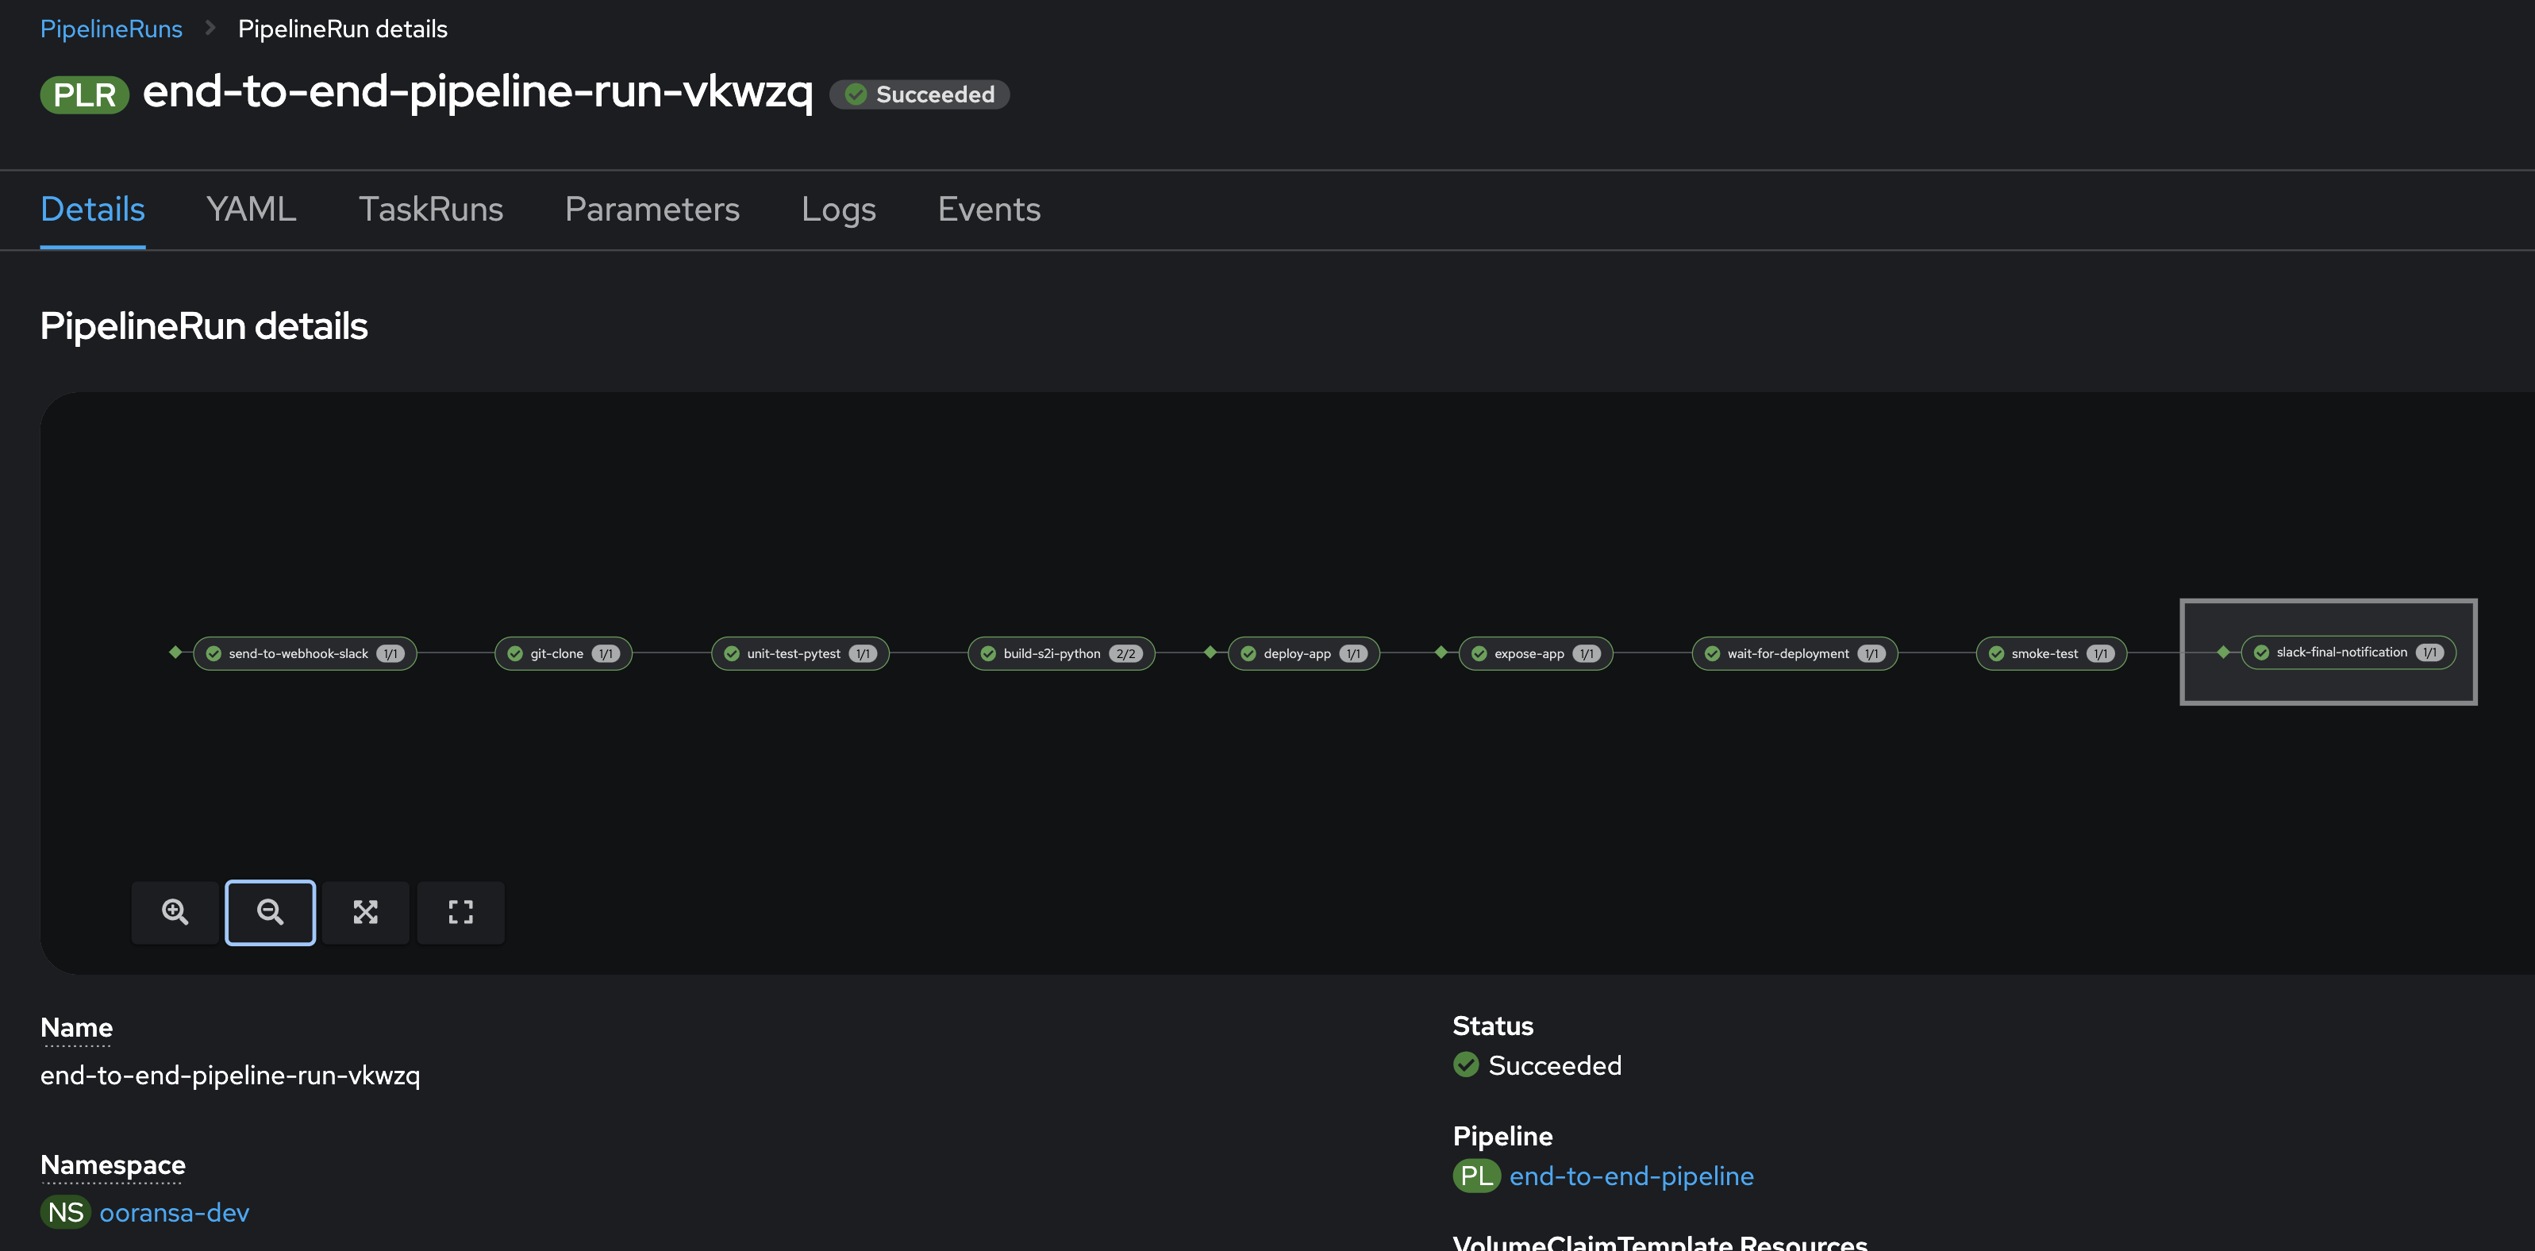2535x1251 pixels.
Task: Click the reset view expand icon
Action: coord(460,911)
